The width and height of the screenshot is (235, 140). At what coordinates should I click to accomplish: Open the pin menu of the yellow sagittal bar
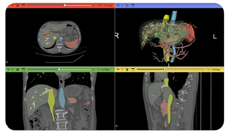(118, 70)
